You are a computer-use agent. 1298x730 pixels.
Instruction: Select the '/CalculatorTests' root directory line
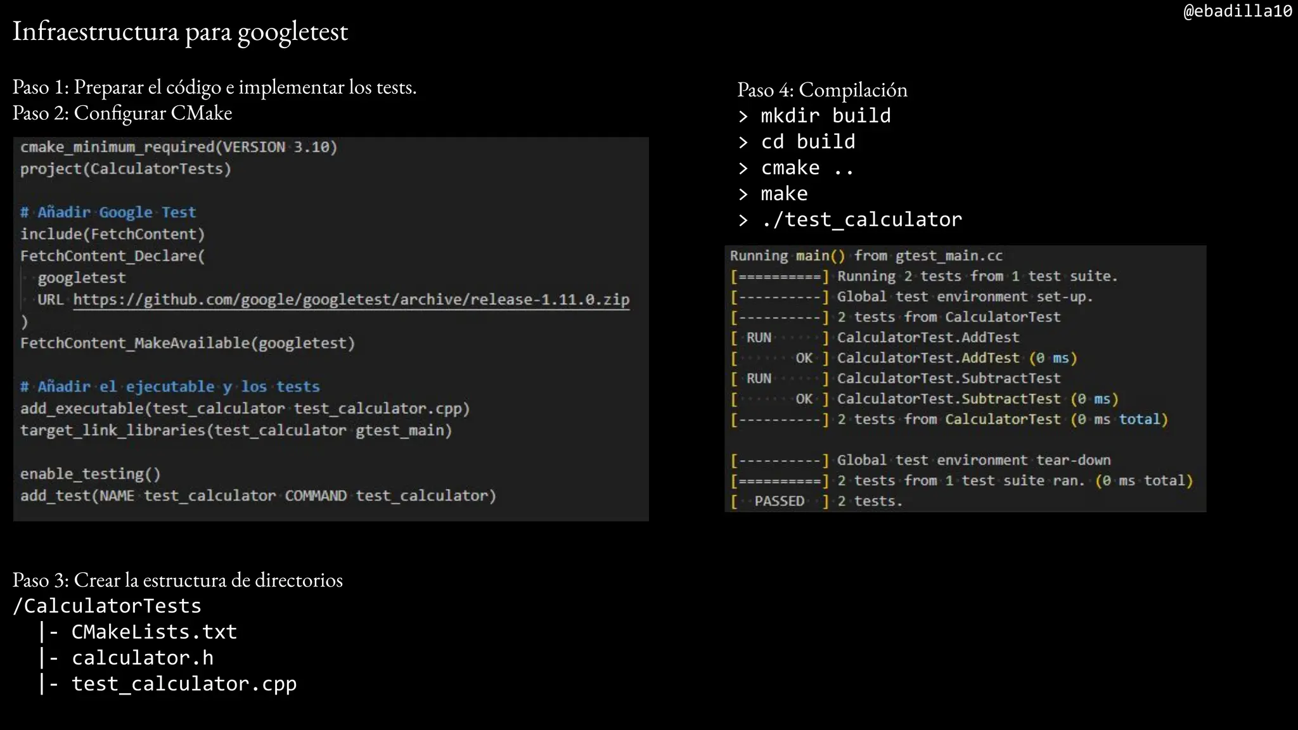[x=107, y=606]
